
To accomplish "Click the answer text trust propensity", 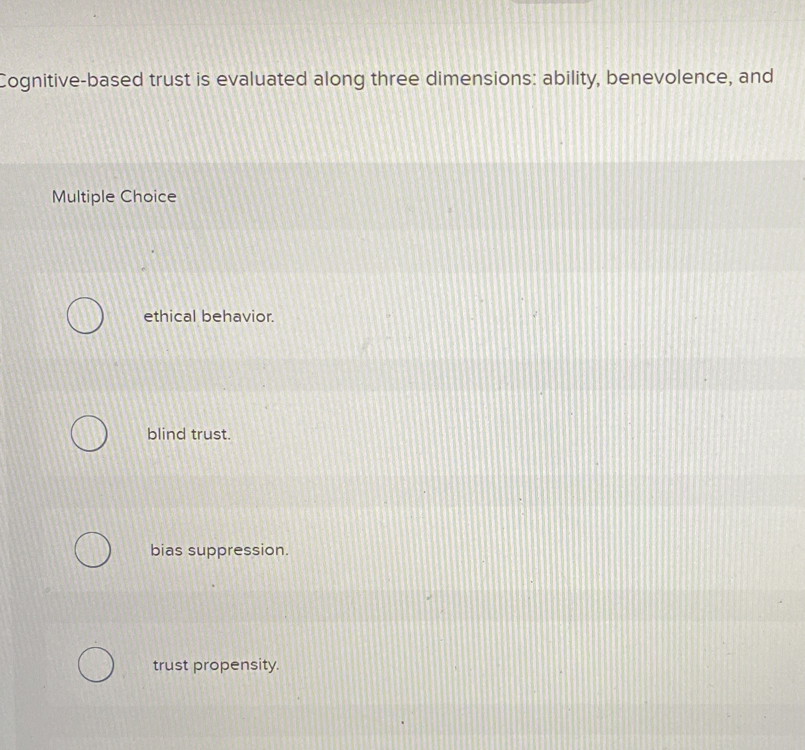I will pyautogui.click(x=215, y=665).
